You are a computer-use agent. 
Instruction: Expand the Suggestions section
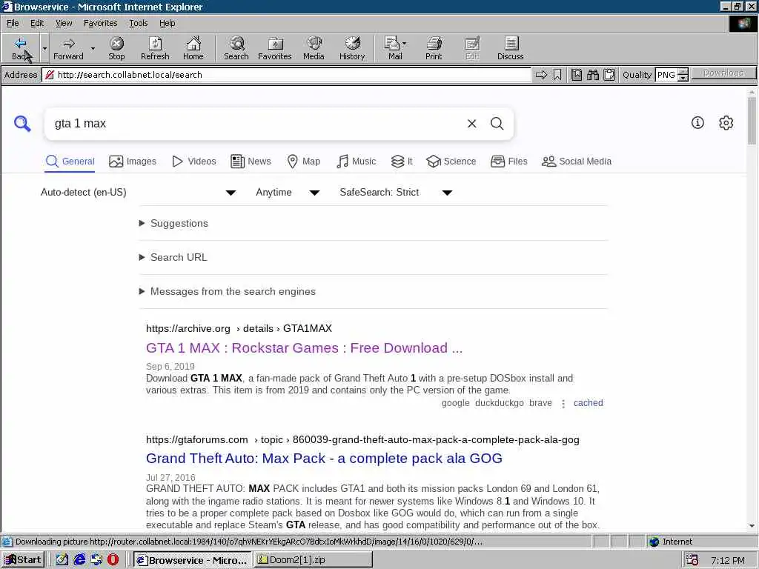(173, 223)
